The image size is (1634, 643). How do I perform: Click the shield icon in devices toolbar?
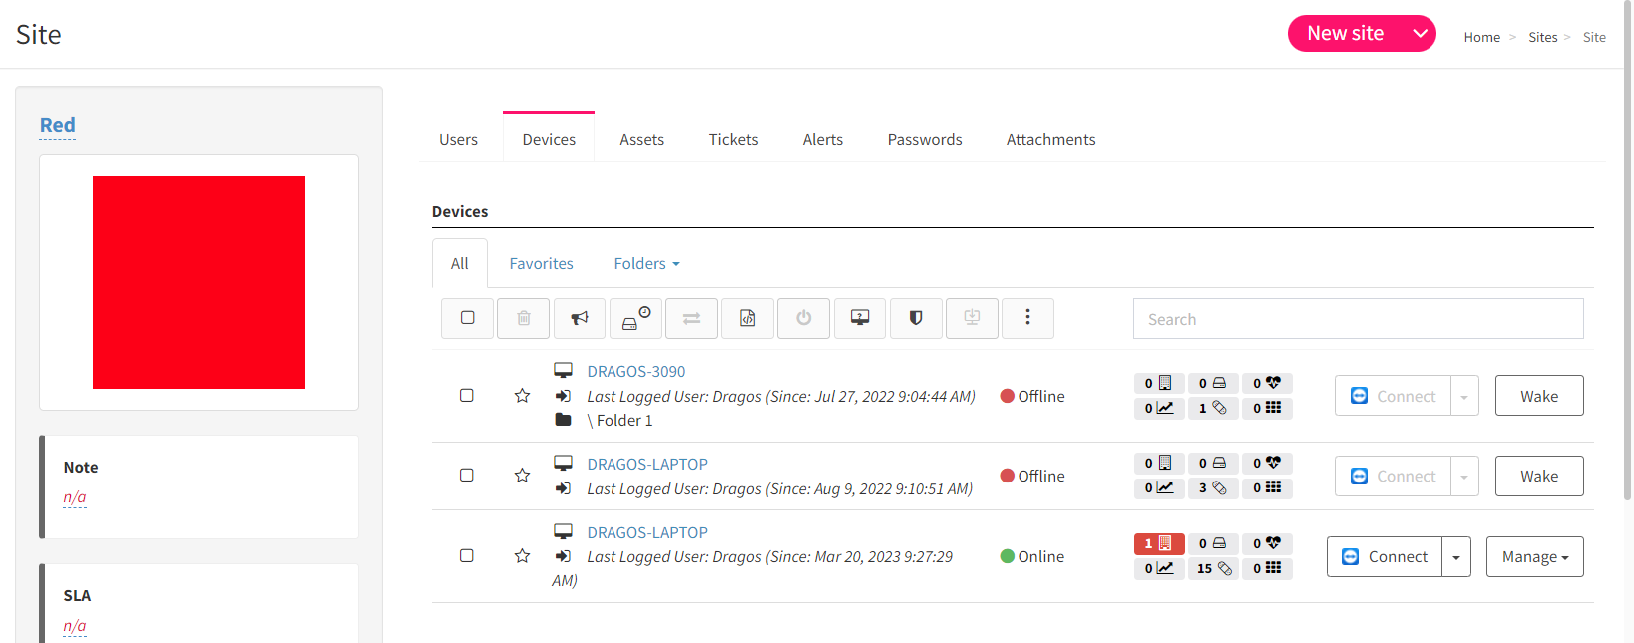[916, 318]
